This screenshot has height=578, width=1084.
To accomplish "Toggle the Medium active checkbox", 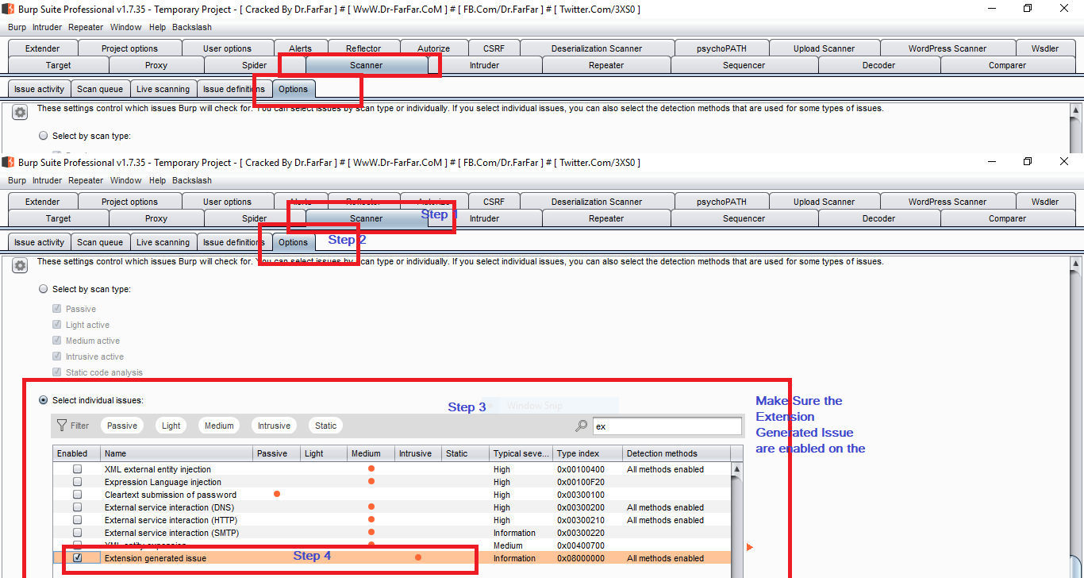I will click(57, 341).
